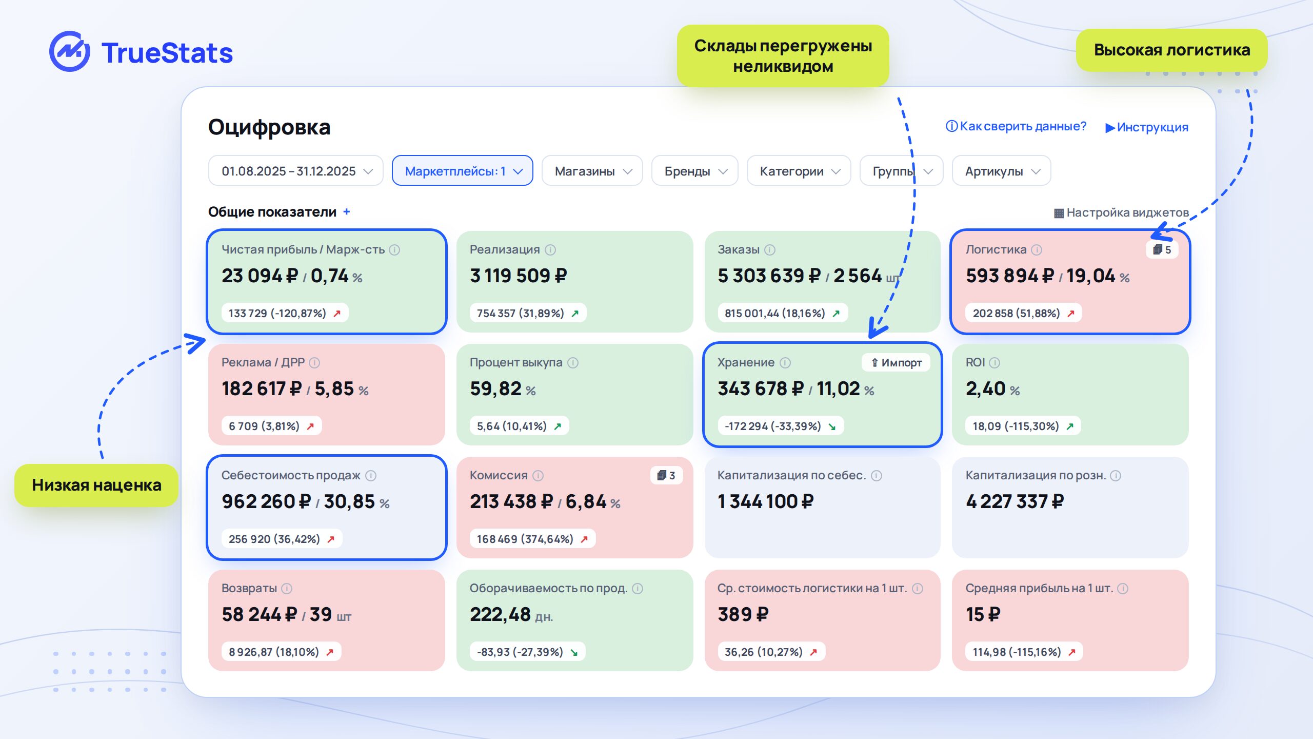Screen dimensions: 1313x739
Task: Expand the Артикулы filter
Action: (1002, 171)
